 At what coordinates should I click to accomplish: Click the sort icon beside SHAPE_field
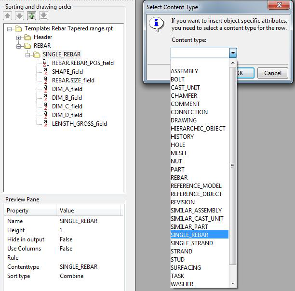click(x=46, y=72)
